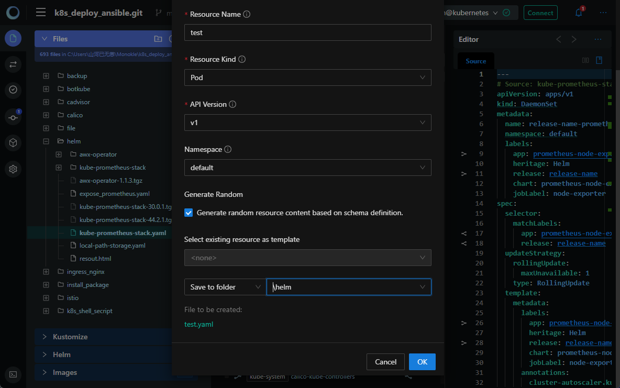The image size is (620, 388).
Task: Expand the Kustomize section
Action: pos(45,337)
